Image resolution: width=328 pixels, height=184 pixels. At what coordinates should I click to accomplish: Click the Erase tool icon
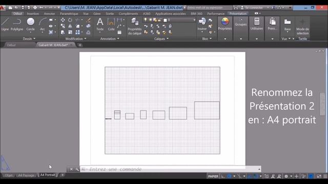(88, 20)
